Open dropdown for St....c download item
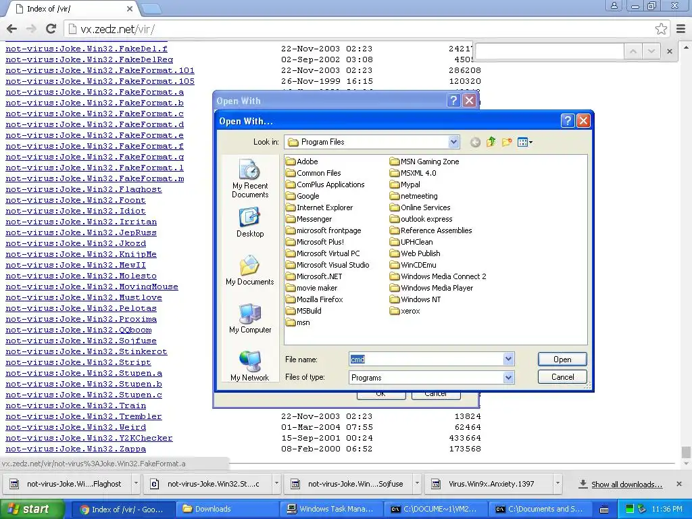This screenshot has width=692, height=519. pos(276,484)
